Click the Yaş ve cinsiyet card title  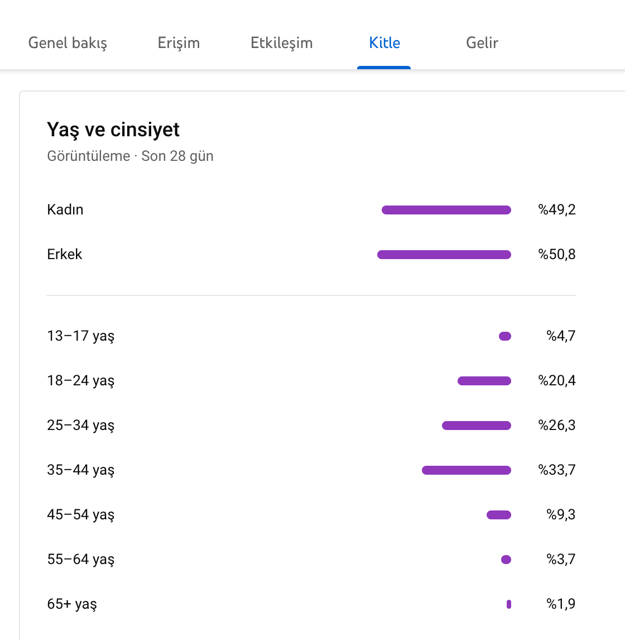pos(113,130)
